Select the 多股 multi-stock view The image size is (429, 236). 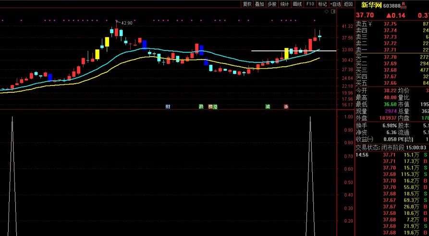[272, 4]
